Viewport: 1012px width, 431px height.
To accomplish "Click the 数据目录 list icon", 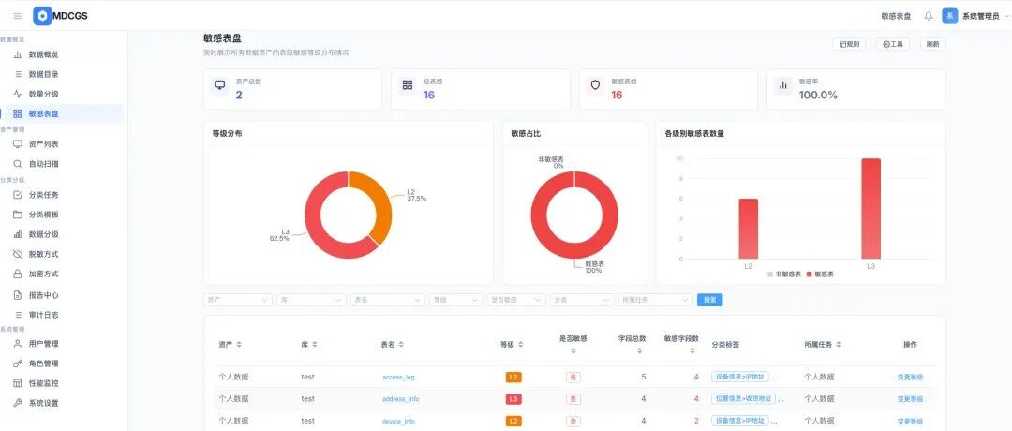I will click(x=18, y=74).
